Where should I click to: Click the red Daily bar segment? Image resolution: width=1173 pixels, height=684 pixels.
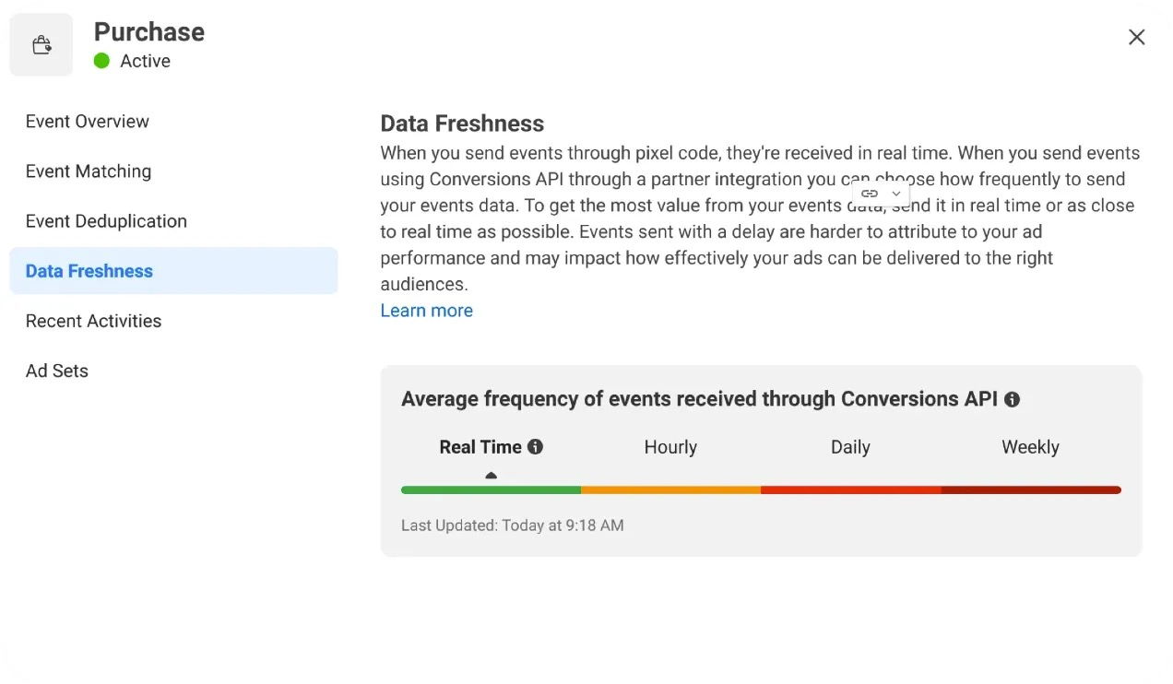tap(850, 490)
